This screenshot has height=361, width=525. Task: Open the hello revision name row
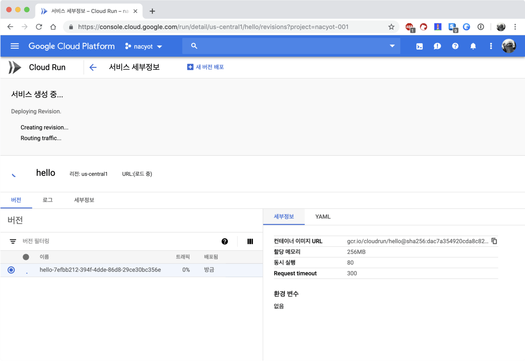pos(100,270)
